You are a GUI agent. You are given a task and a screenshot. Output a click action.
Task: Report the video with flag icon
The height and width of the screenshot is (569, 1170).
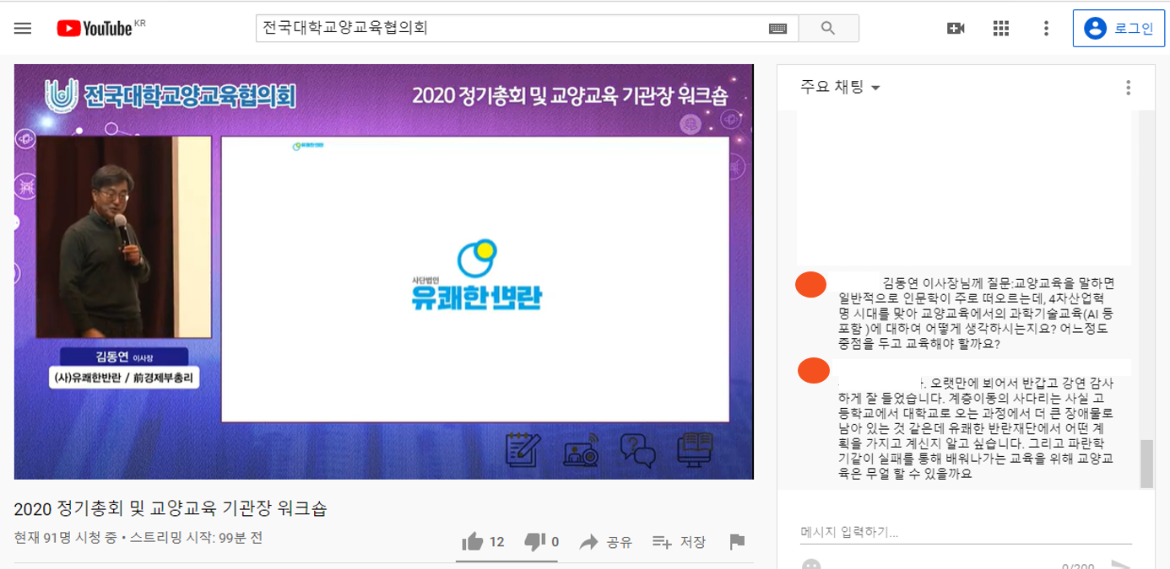[x=737, y=542]
